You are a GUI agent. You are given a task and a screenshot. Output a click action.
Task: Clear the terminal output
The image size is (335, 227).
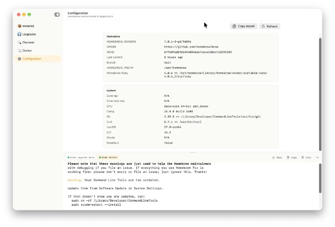pos(307,158)
